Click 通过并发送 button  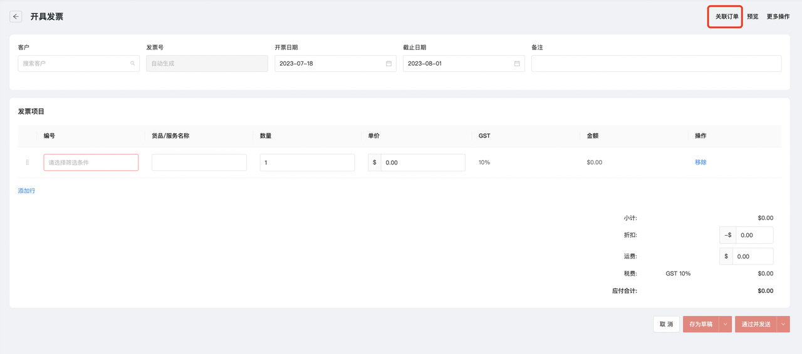tap(756, 324)
